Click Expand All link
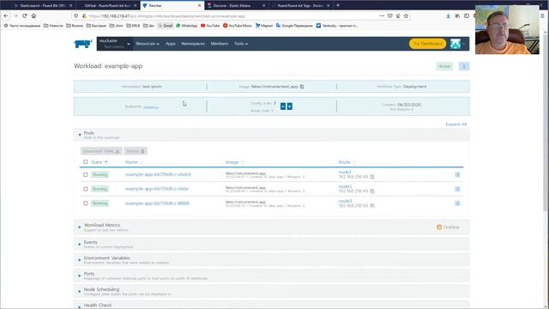This screenshot has width=549, height=309. [x=455, y=124]
